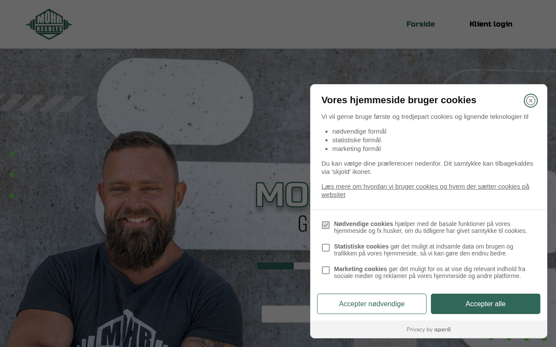Screen dimensions: 556x347
Task: Open the link about how cookies are used
Action: (425, 190)
